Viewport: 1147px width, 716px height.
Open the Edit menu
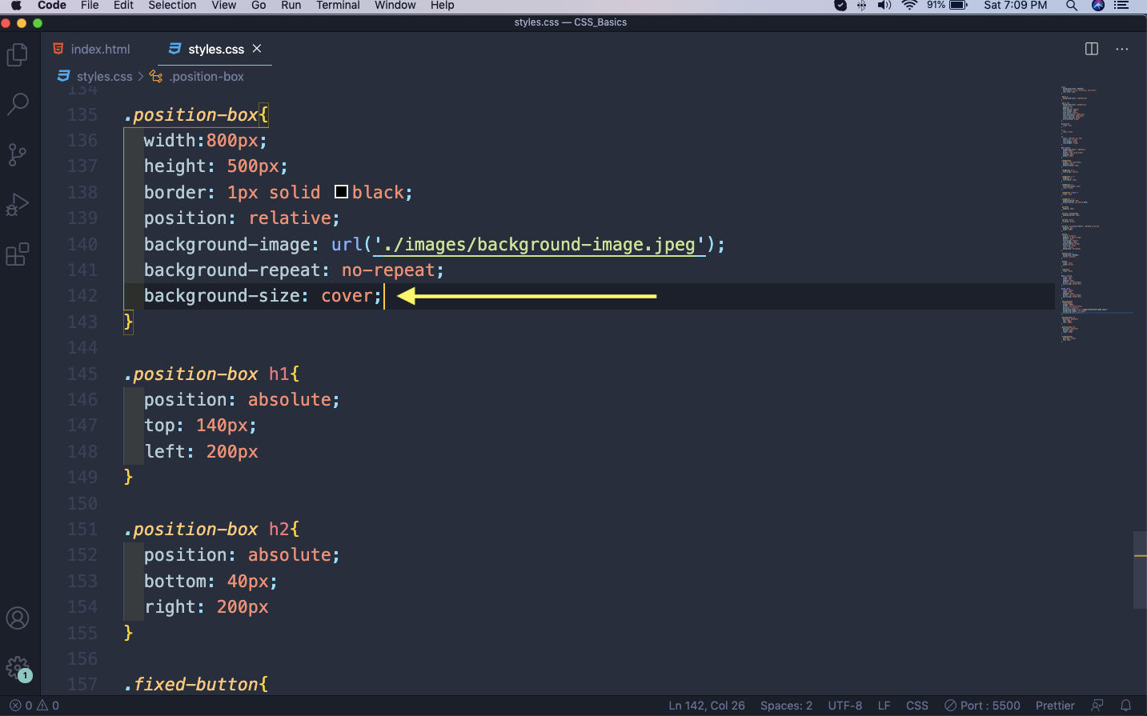coord(123,5)
